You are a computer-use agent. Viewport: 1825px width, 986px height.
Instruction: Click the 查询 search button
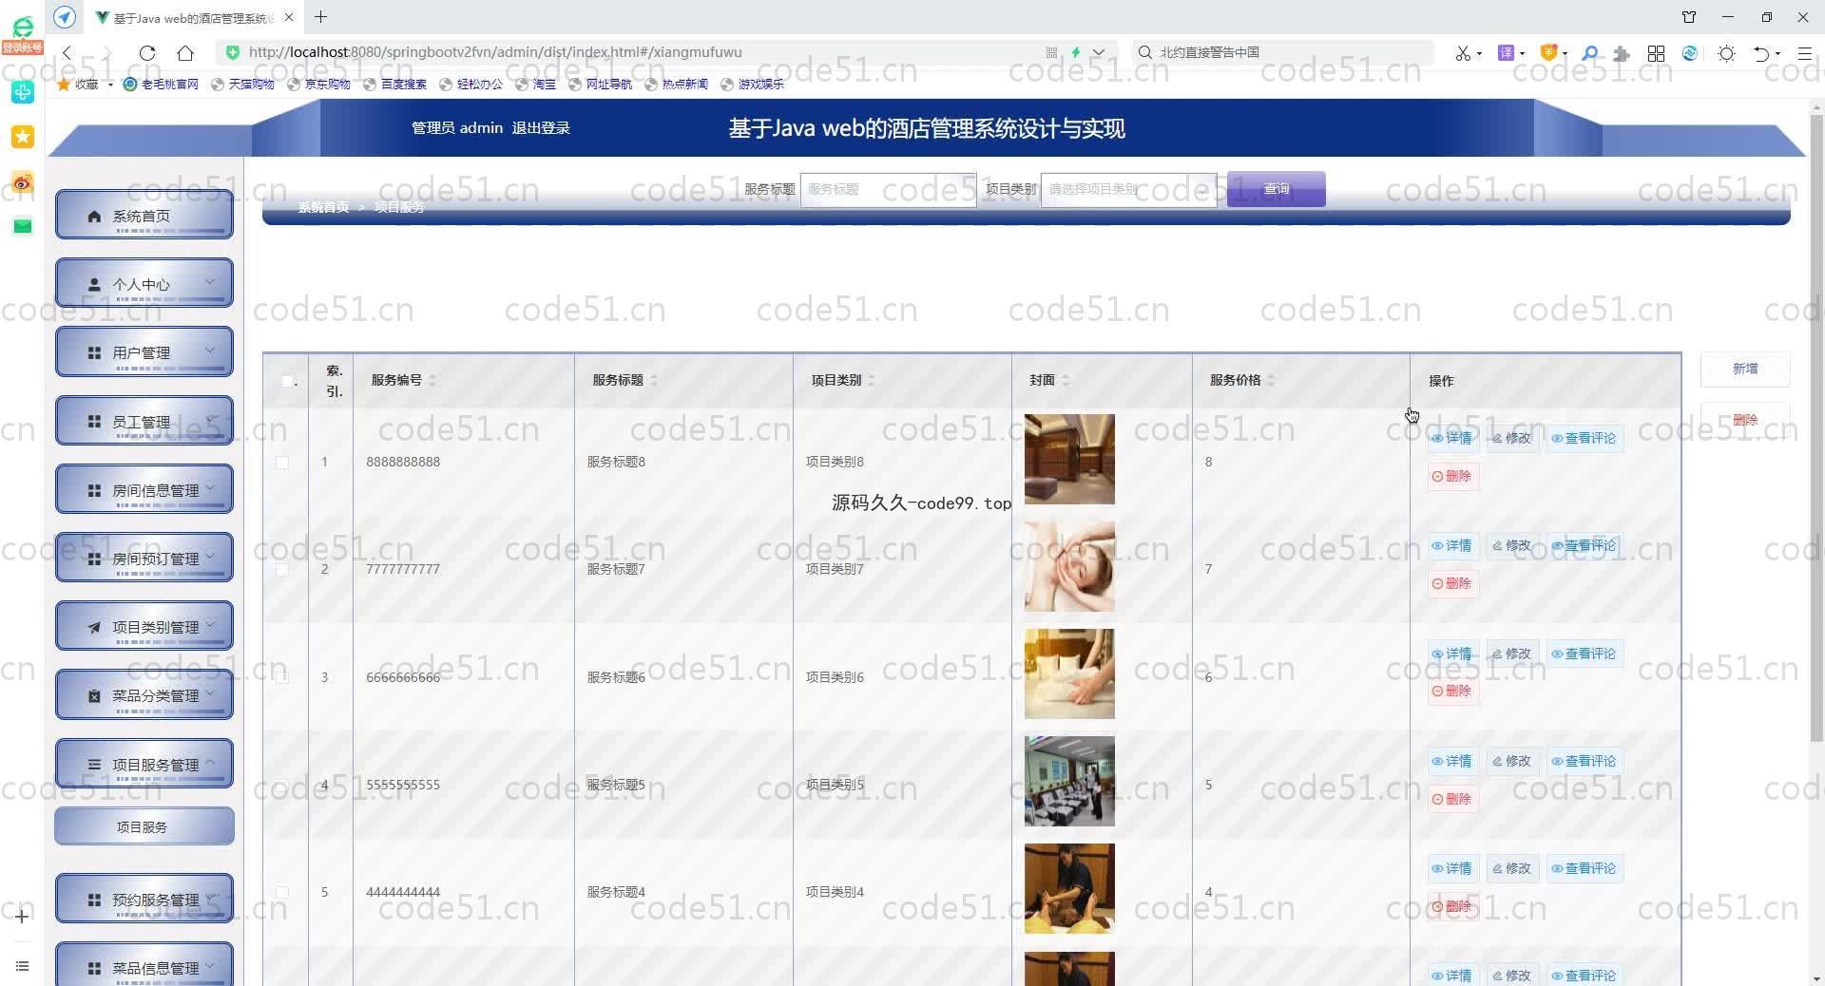point(1276,189)
